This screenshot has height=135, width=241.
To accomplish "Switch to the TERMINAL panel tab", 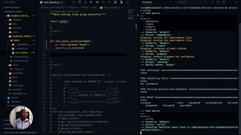I will coord(147,2).
